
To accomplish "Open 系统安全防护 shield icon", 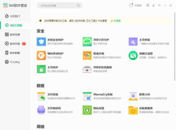I will pos(41,42).
